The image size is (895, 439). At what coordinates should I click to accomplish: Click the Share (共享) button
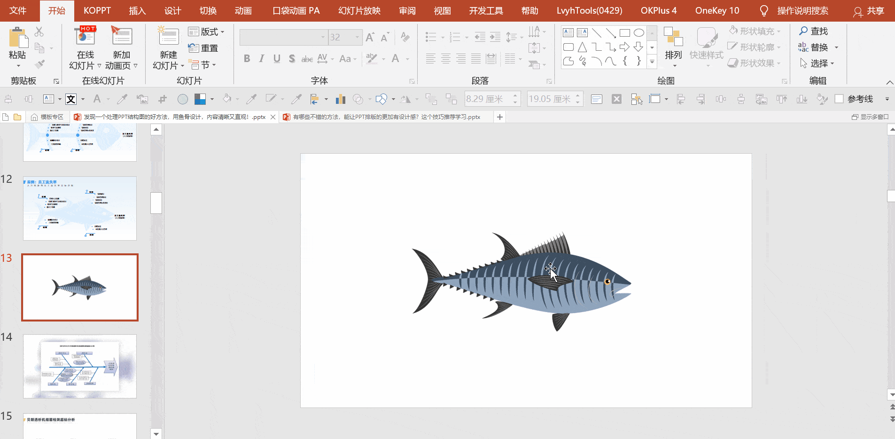869,11
